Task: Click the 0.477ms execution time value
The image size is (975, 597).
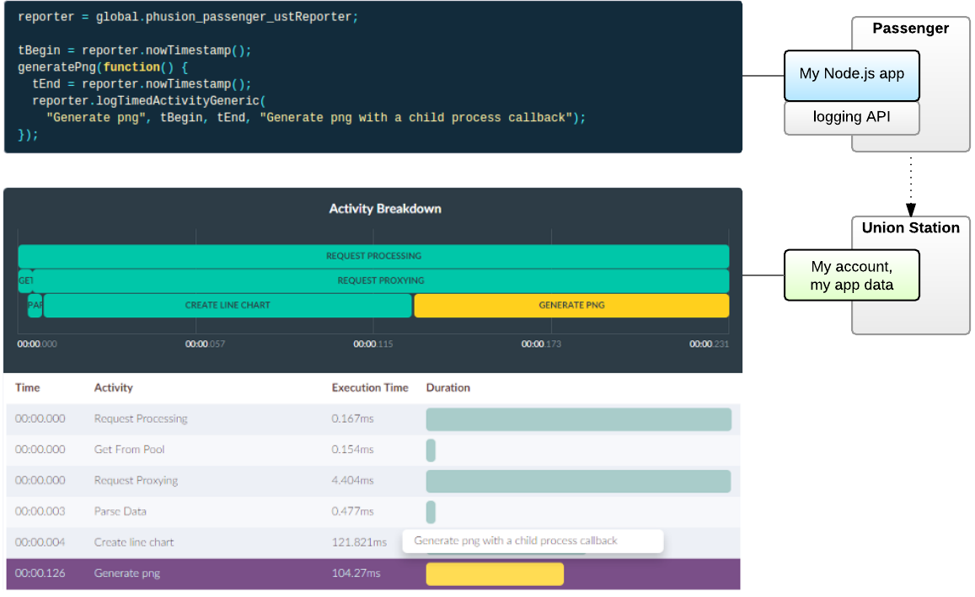Action: pyautogui.click(x=352, y=512)
